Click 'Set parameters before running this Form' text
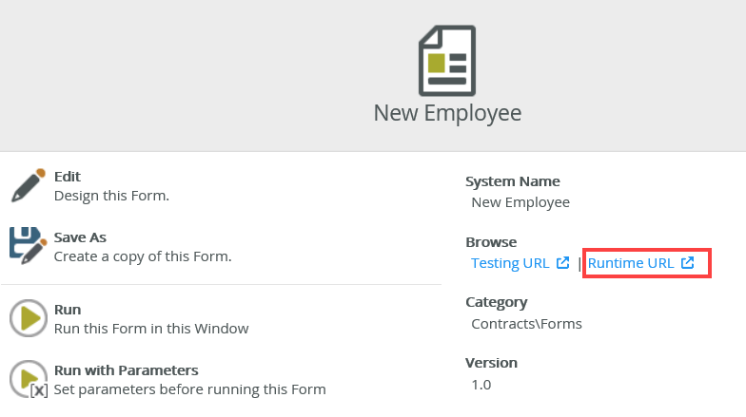Image resolution: width=746 pixels, height=417 pixels. pyautogui.click(x=189, y=389)
